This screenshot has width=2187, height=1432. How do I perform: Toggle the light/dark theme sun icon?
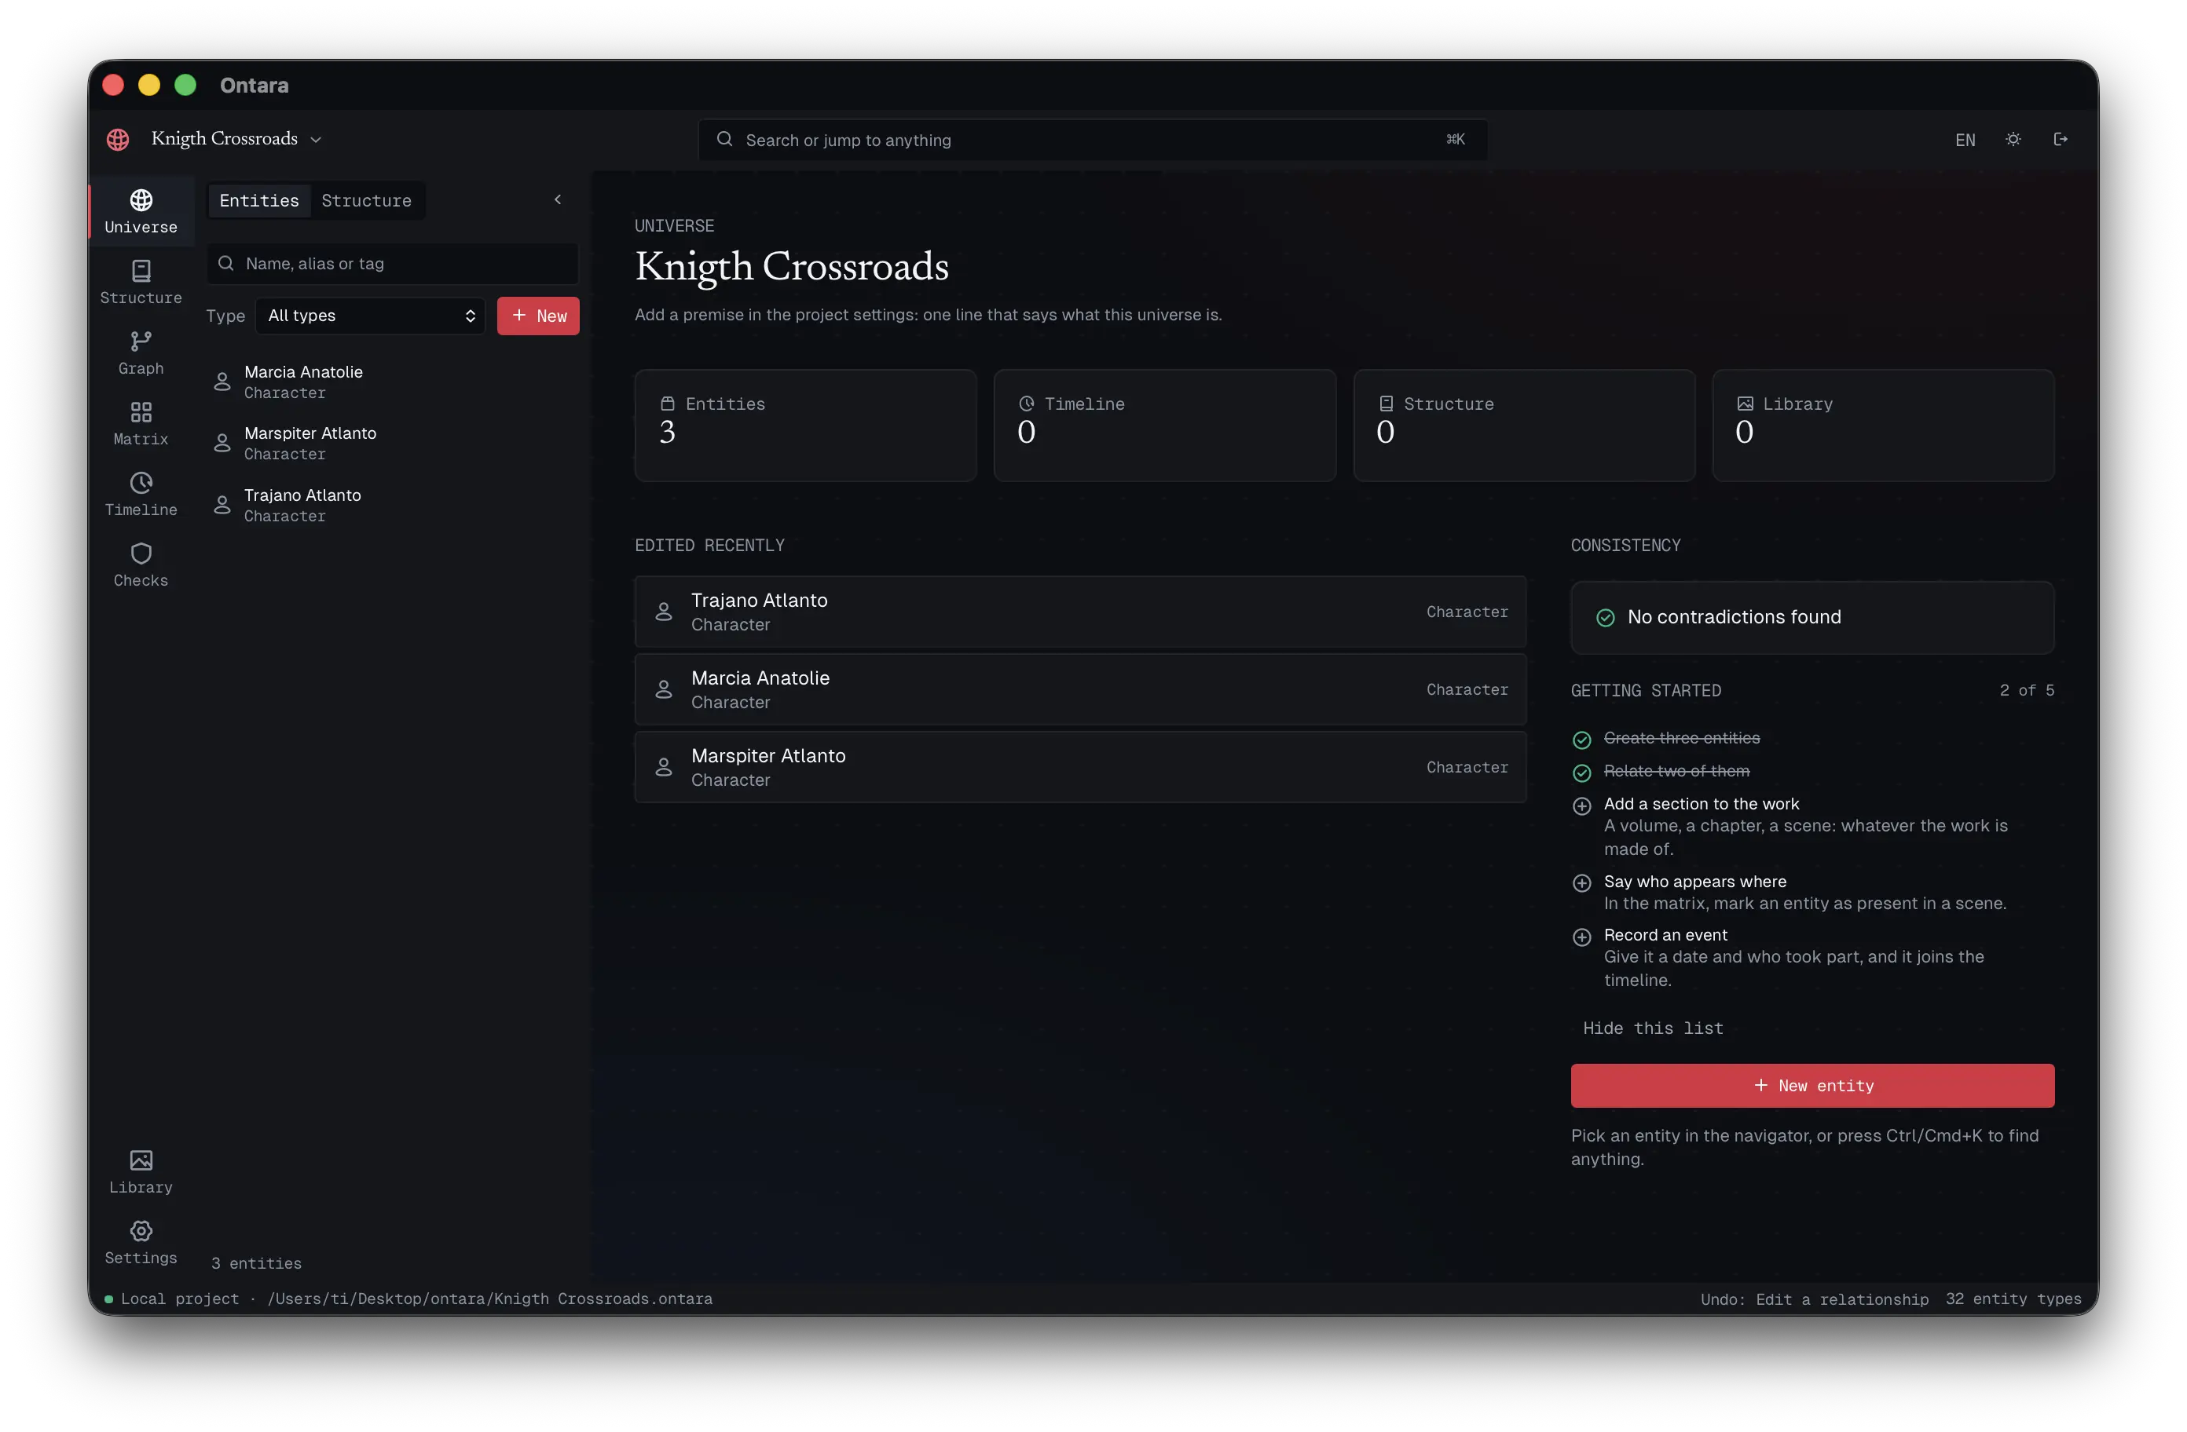point(2013,140)
